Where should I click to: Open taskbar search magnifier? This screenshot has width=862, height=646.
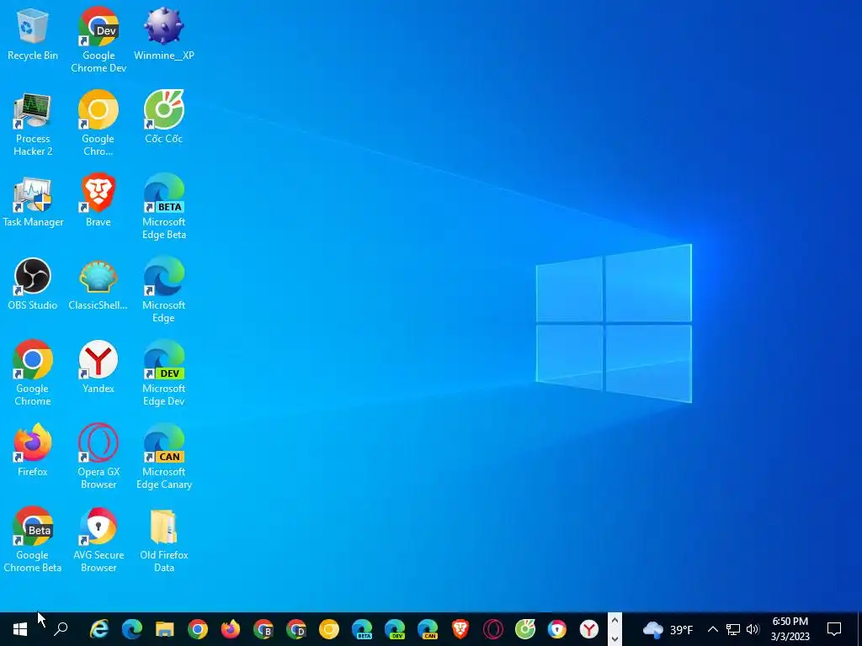[61, 629]
